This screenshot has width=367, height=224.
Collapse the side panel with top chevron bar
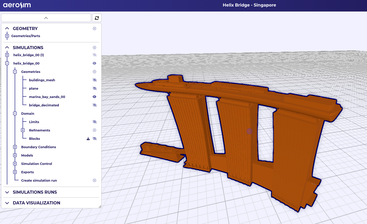46,18
